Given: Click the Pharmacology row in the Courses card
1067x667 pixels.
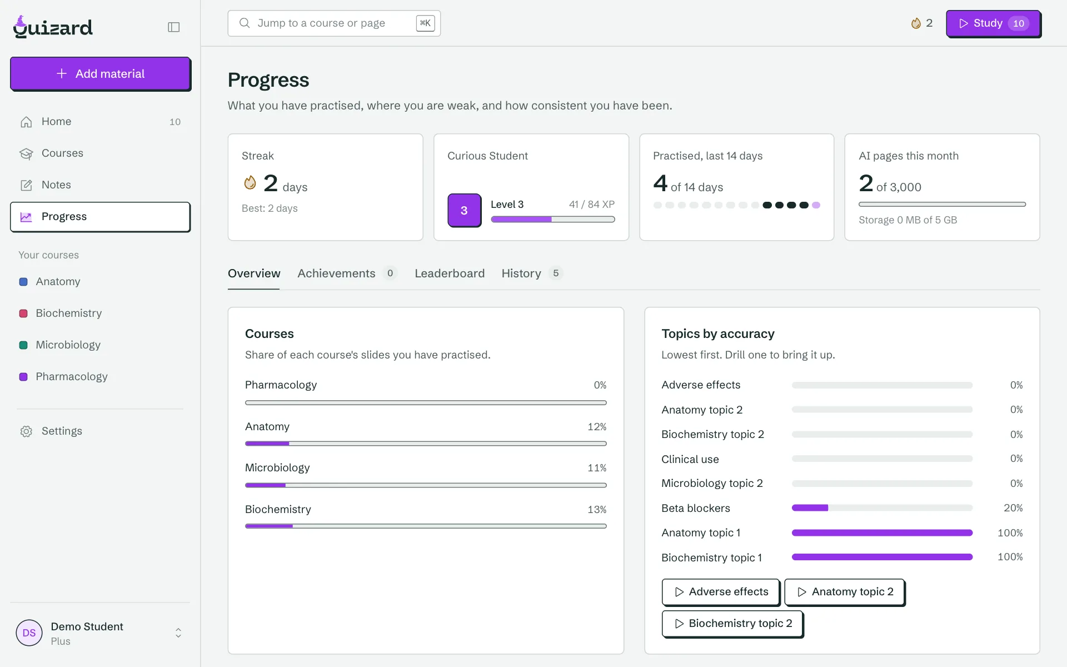Looking at the screenshot, I should 426,393.
